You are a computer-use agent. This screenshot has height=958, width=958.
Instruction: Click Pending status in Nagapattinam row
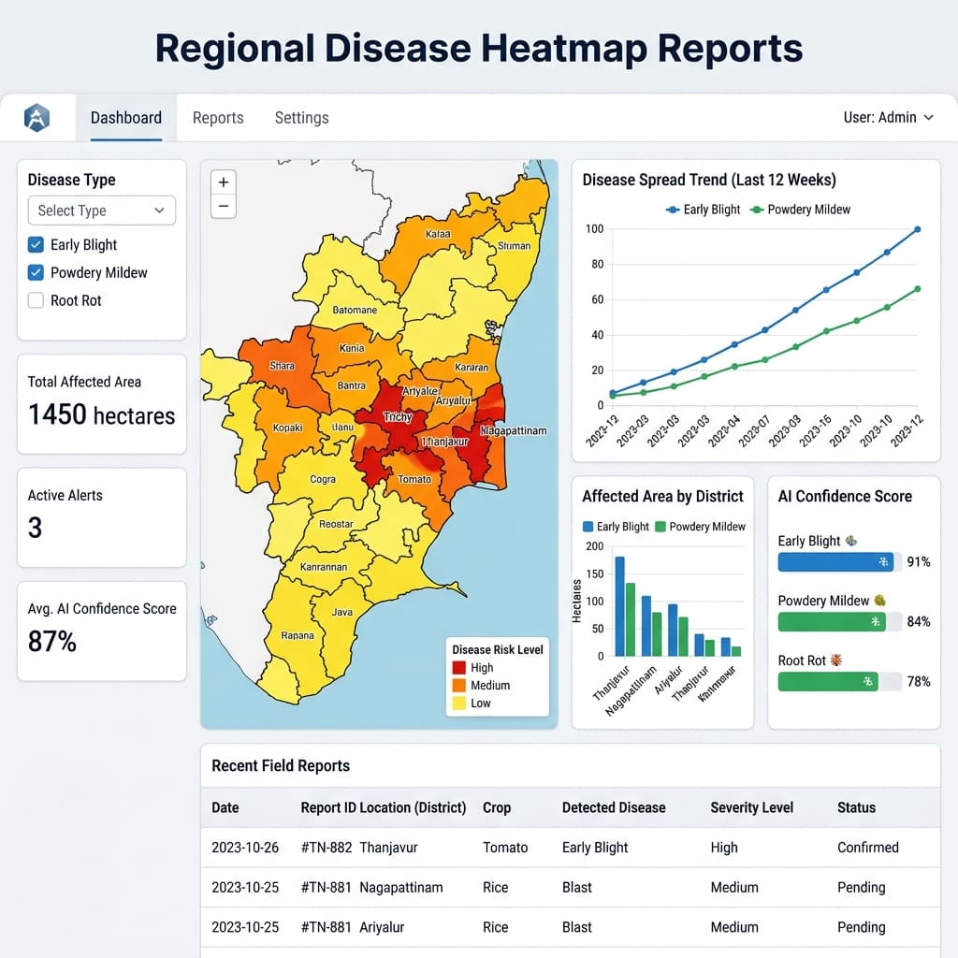click(x=861, y=887)
